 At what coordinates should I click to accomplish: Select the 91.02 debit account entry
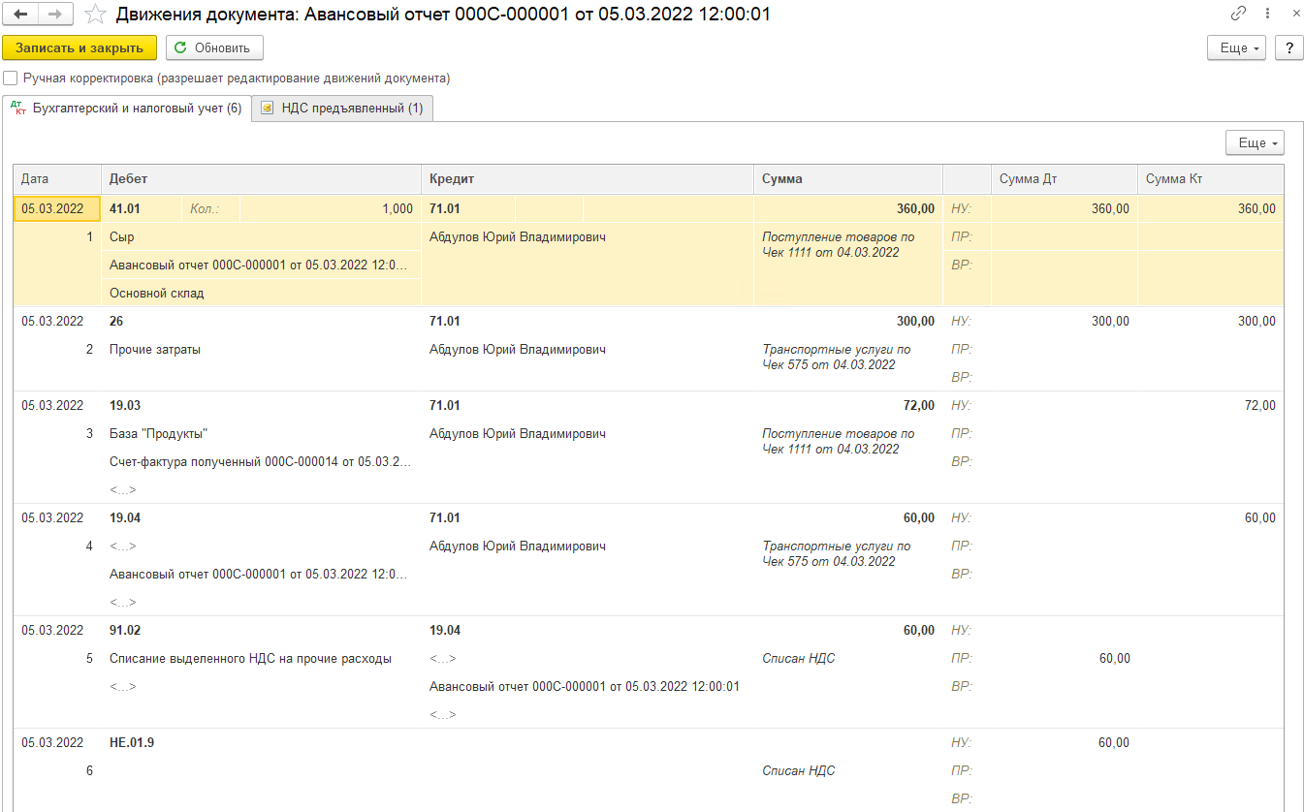pos(125,631)
